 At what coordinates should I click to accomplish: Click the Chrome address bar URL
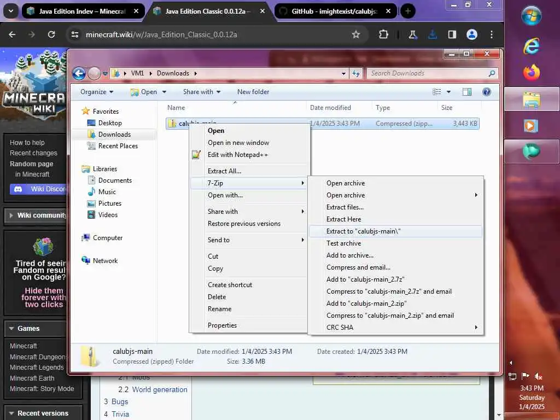pos(161,34)
